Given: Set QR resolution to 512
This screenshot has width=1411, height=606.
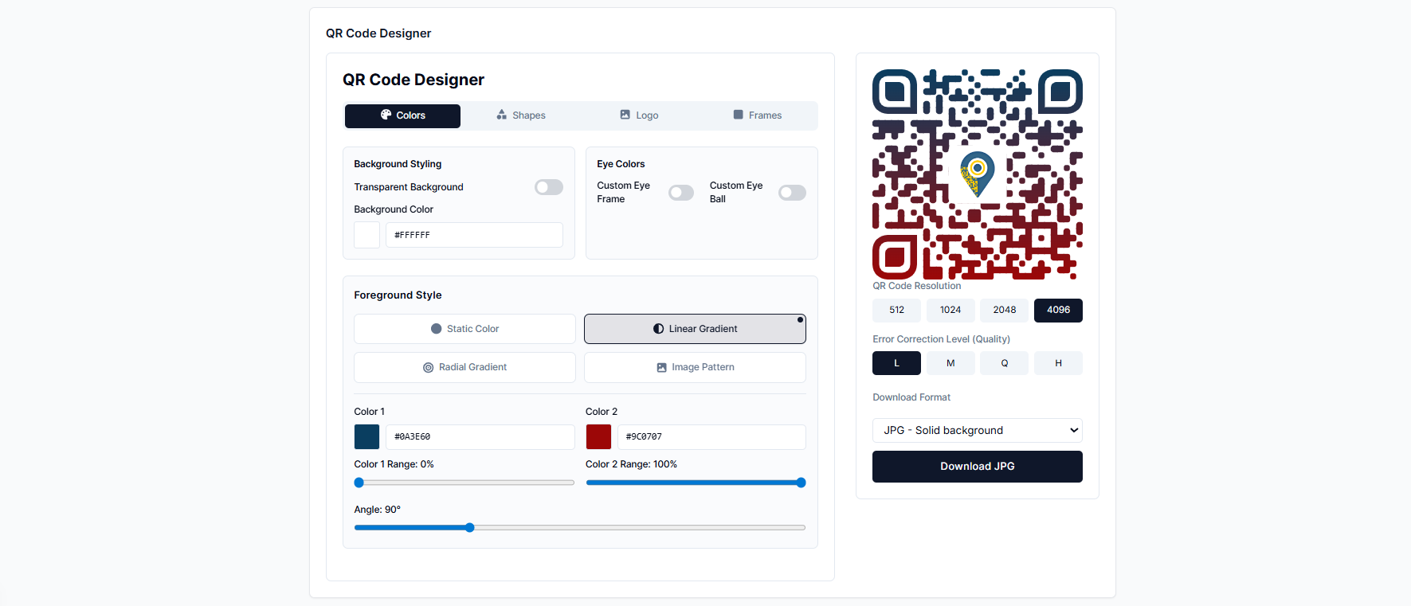Looking at the screenshot, I should [896, 311].
